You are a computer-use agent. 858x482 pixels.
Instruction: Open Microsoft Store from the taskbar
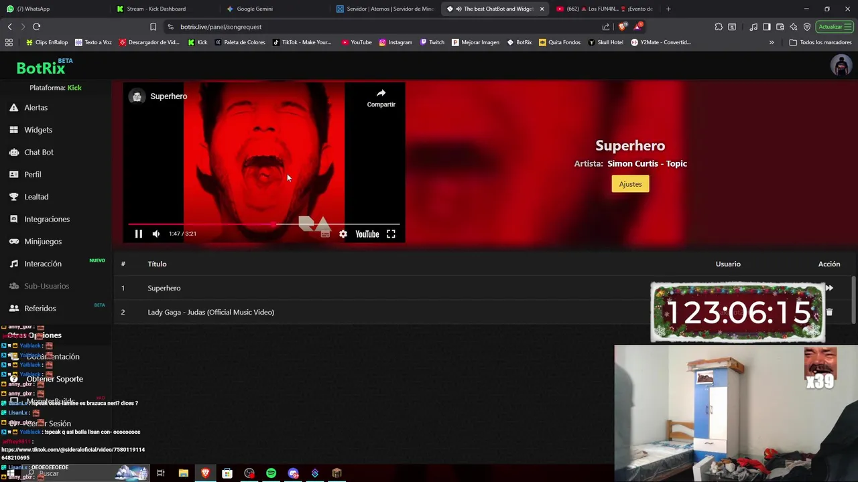(227, 473)
